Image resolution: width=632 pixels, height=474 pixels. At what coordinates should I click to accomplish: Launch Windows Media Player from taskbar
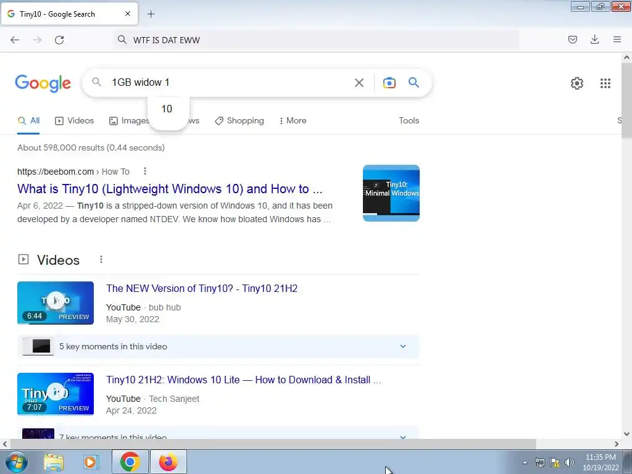coord(91,462)
